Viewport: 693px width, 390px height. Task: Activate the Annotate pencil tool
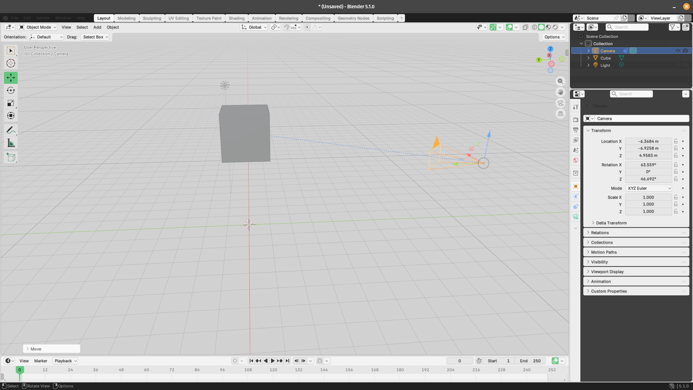[x=11, y=130]
